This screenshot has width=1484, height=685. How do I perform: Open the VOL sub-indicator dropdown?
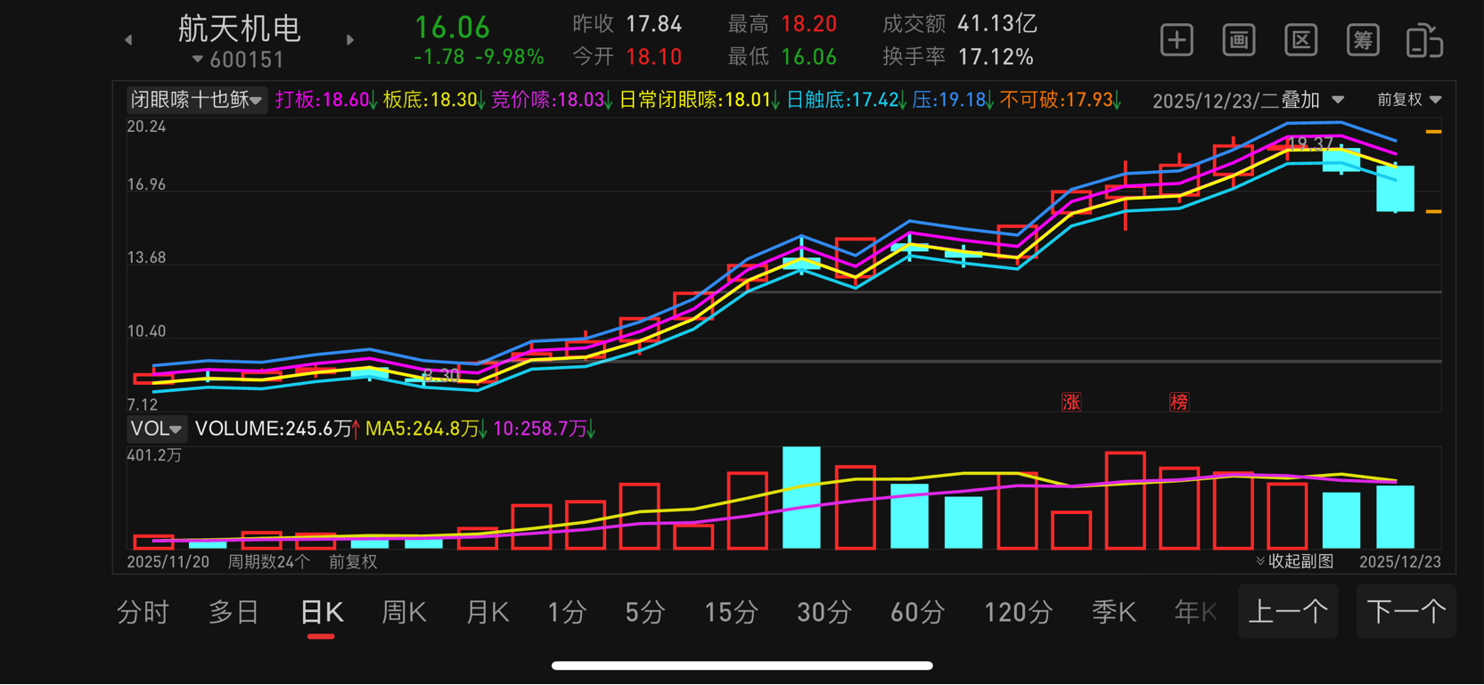click(x=156, y=428)
